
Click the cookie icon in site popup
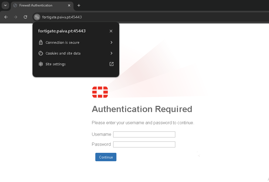[41, 53]
